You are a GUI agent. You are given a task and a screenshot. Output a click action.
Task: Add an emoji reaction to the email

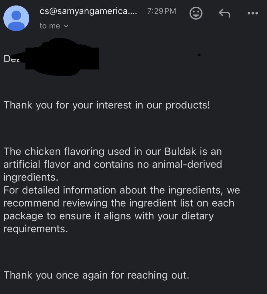[196, 13]
